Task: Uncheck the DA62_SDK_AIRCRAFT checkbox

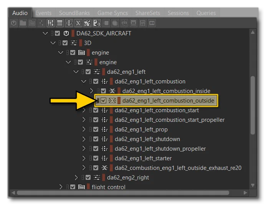Action: point(57,33)
